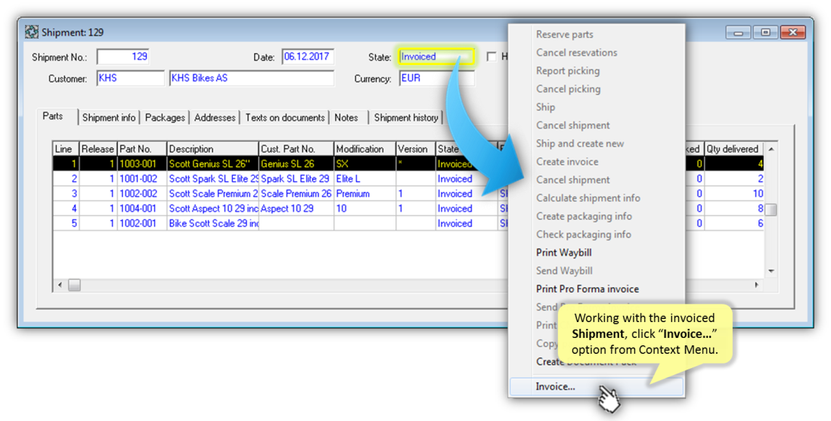This screenshot has width=831, height=421.
Task: Go to the Addresses tab
Action: point(215,117)
